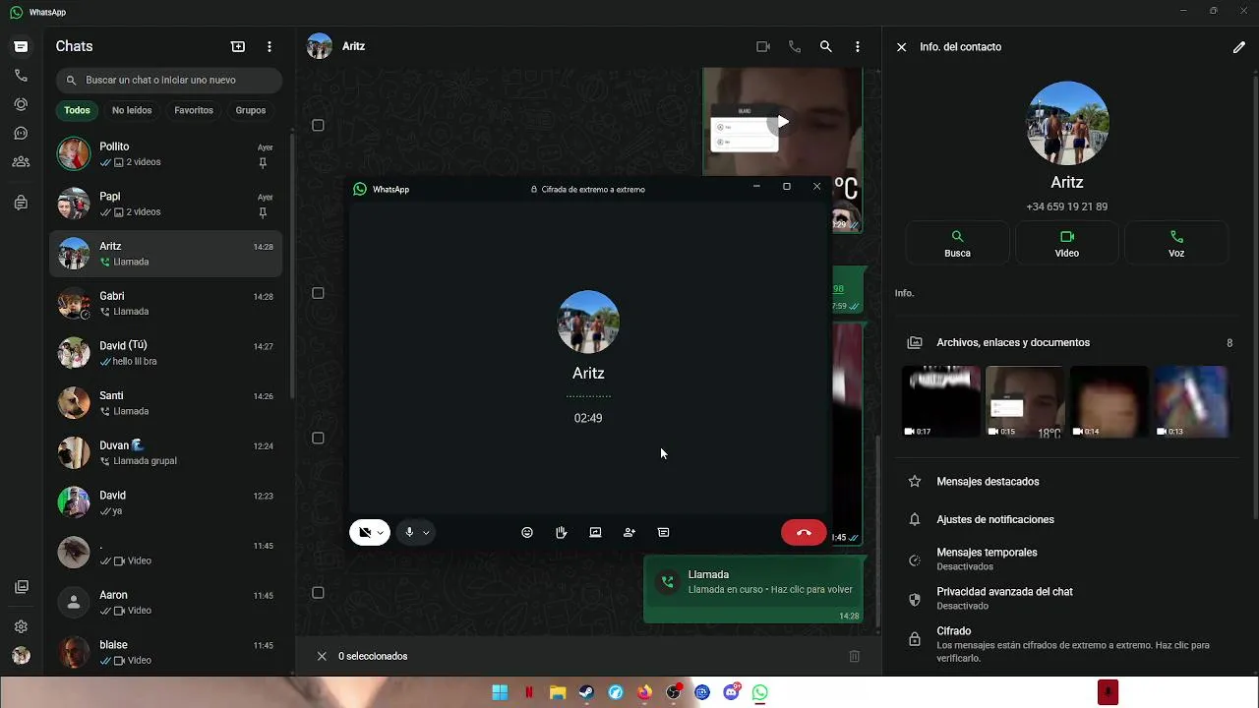Image resolution: width=1259 pixels, height=708 pixels.
Task: Mute the microphone in the call
Action: 409,532
